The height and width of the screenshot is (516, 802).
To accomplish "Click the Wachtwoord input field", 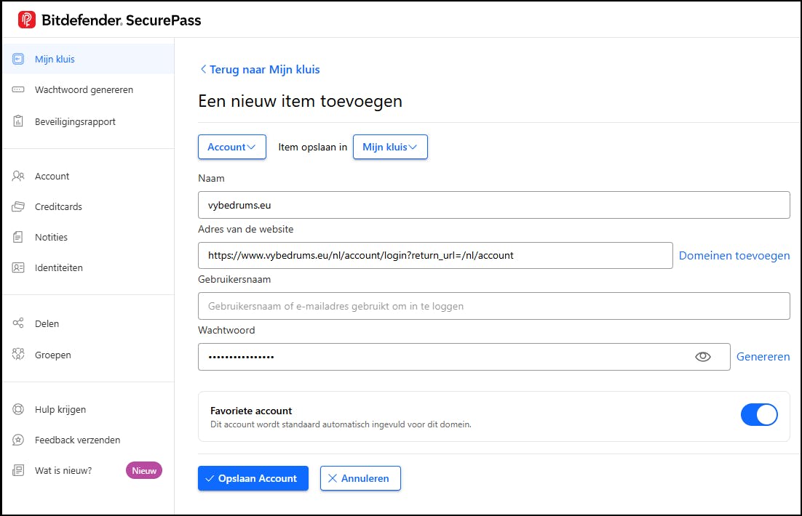I will [x=464, y=357].
